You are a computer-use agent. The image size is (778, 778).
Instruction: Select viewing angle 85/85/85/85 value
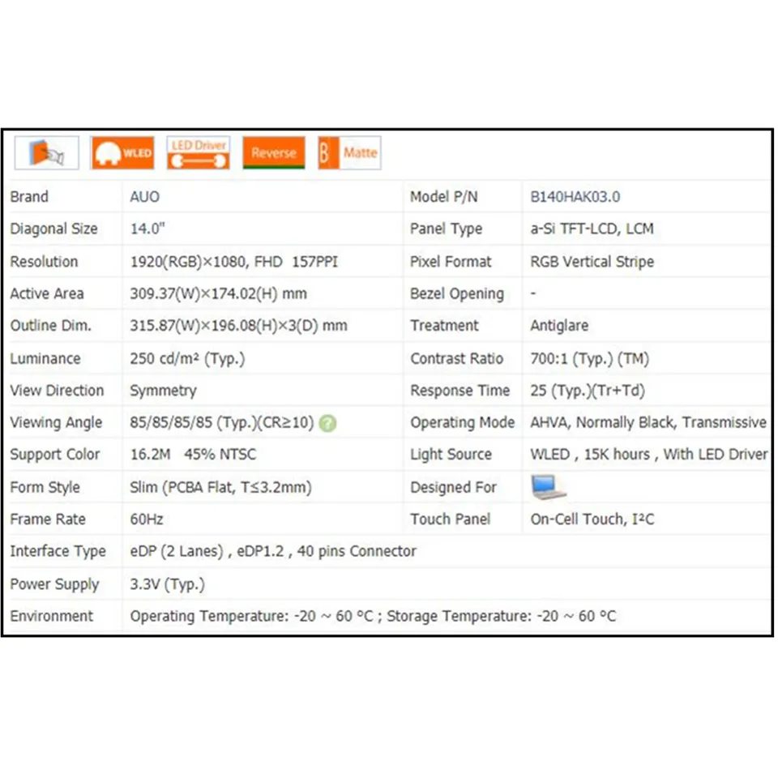point(222,423)
